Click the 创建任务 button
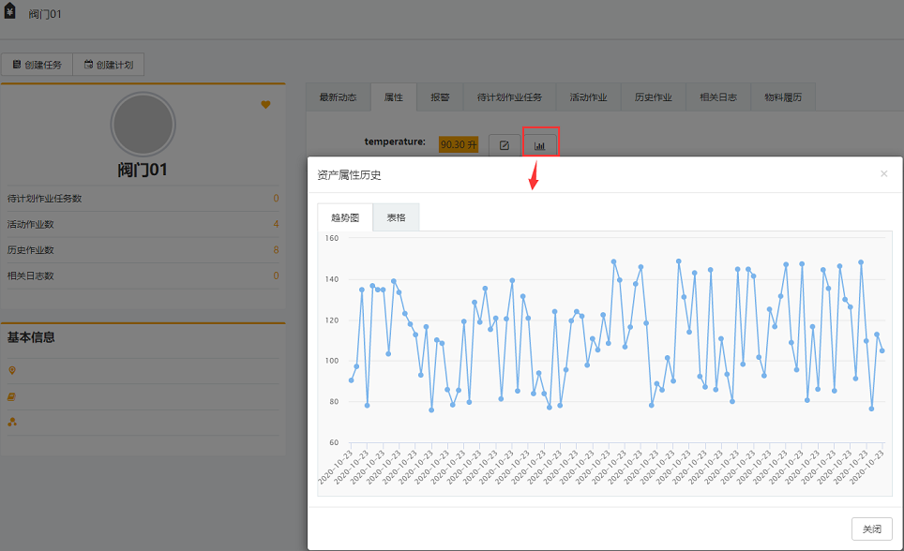The image size is (904, 551). (x=37, y=65)
